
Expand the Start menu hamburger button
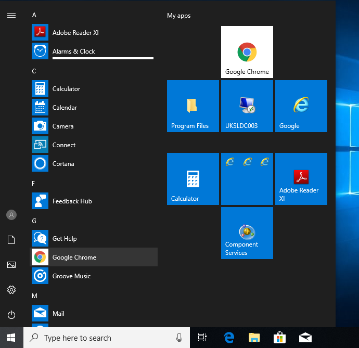11,15
